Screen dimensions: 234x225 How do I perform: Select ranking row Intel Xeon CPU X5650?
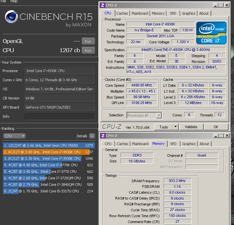tap(49, 145)
